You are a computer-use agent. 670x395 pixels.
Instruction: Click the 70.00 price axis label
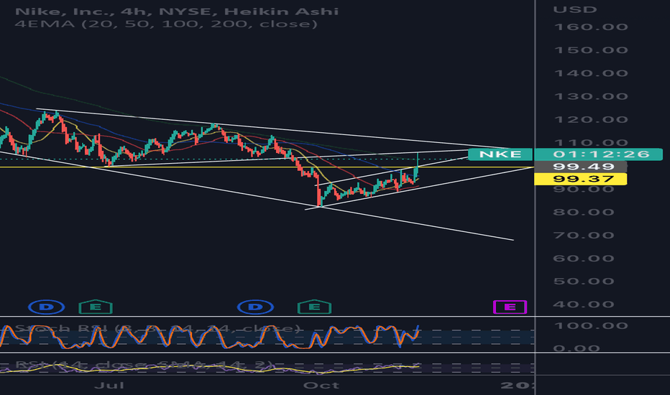coord(584,236)
